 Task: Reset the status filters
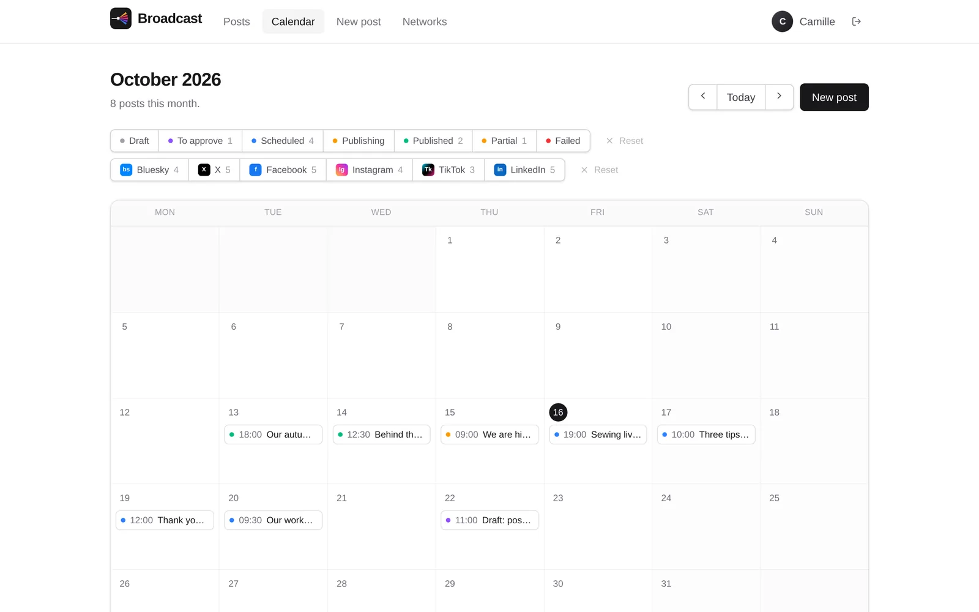[x=624, y=141]
